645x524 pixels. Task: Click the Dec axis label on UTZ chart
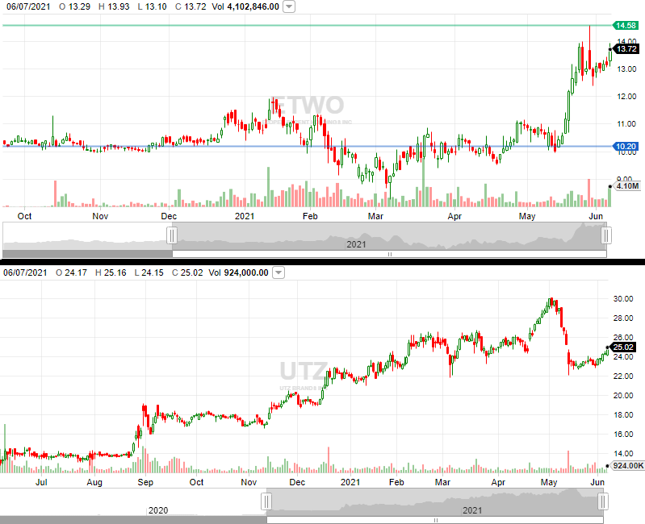click(297, 482)
